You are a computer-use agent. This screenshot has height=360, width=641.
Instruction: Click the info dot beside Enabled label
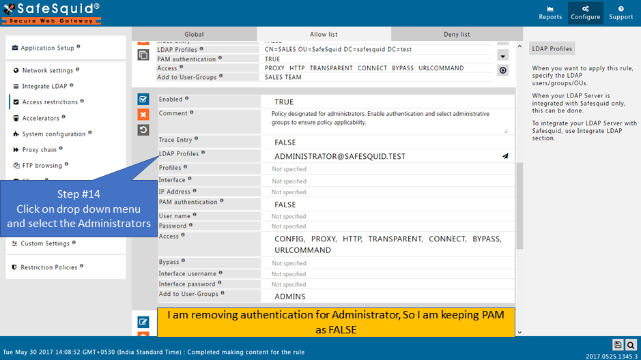(x=187, y=98)
